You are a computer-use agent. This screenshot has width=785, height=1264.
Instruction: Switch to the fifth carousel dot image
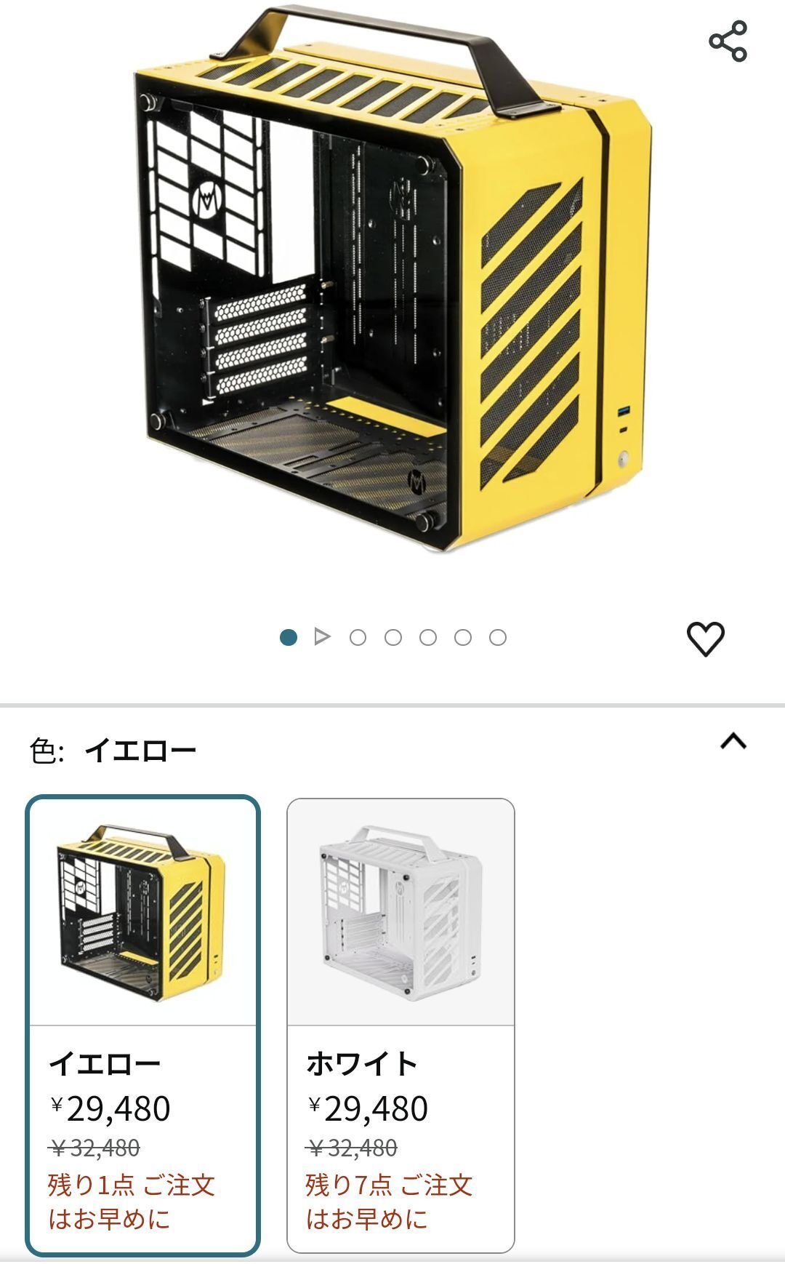tap(428, 638)
